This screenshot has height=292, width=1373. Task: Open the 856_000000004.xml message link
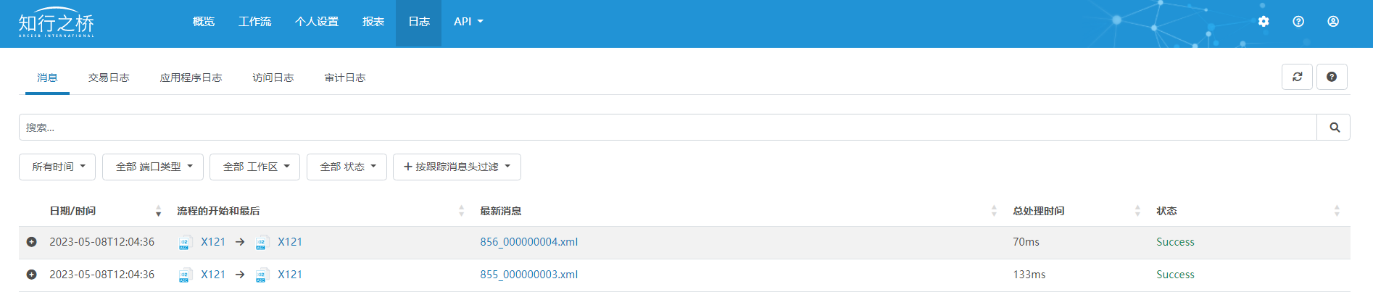click(528, 242)
